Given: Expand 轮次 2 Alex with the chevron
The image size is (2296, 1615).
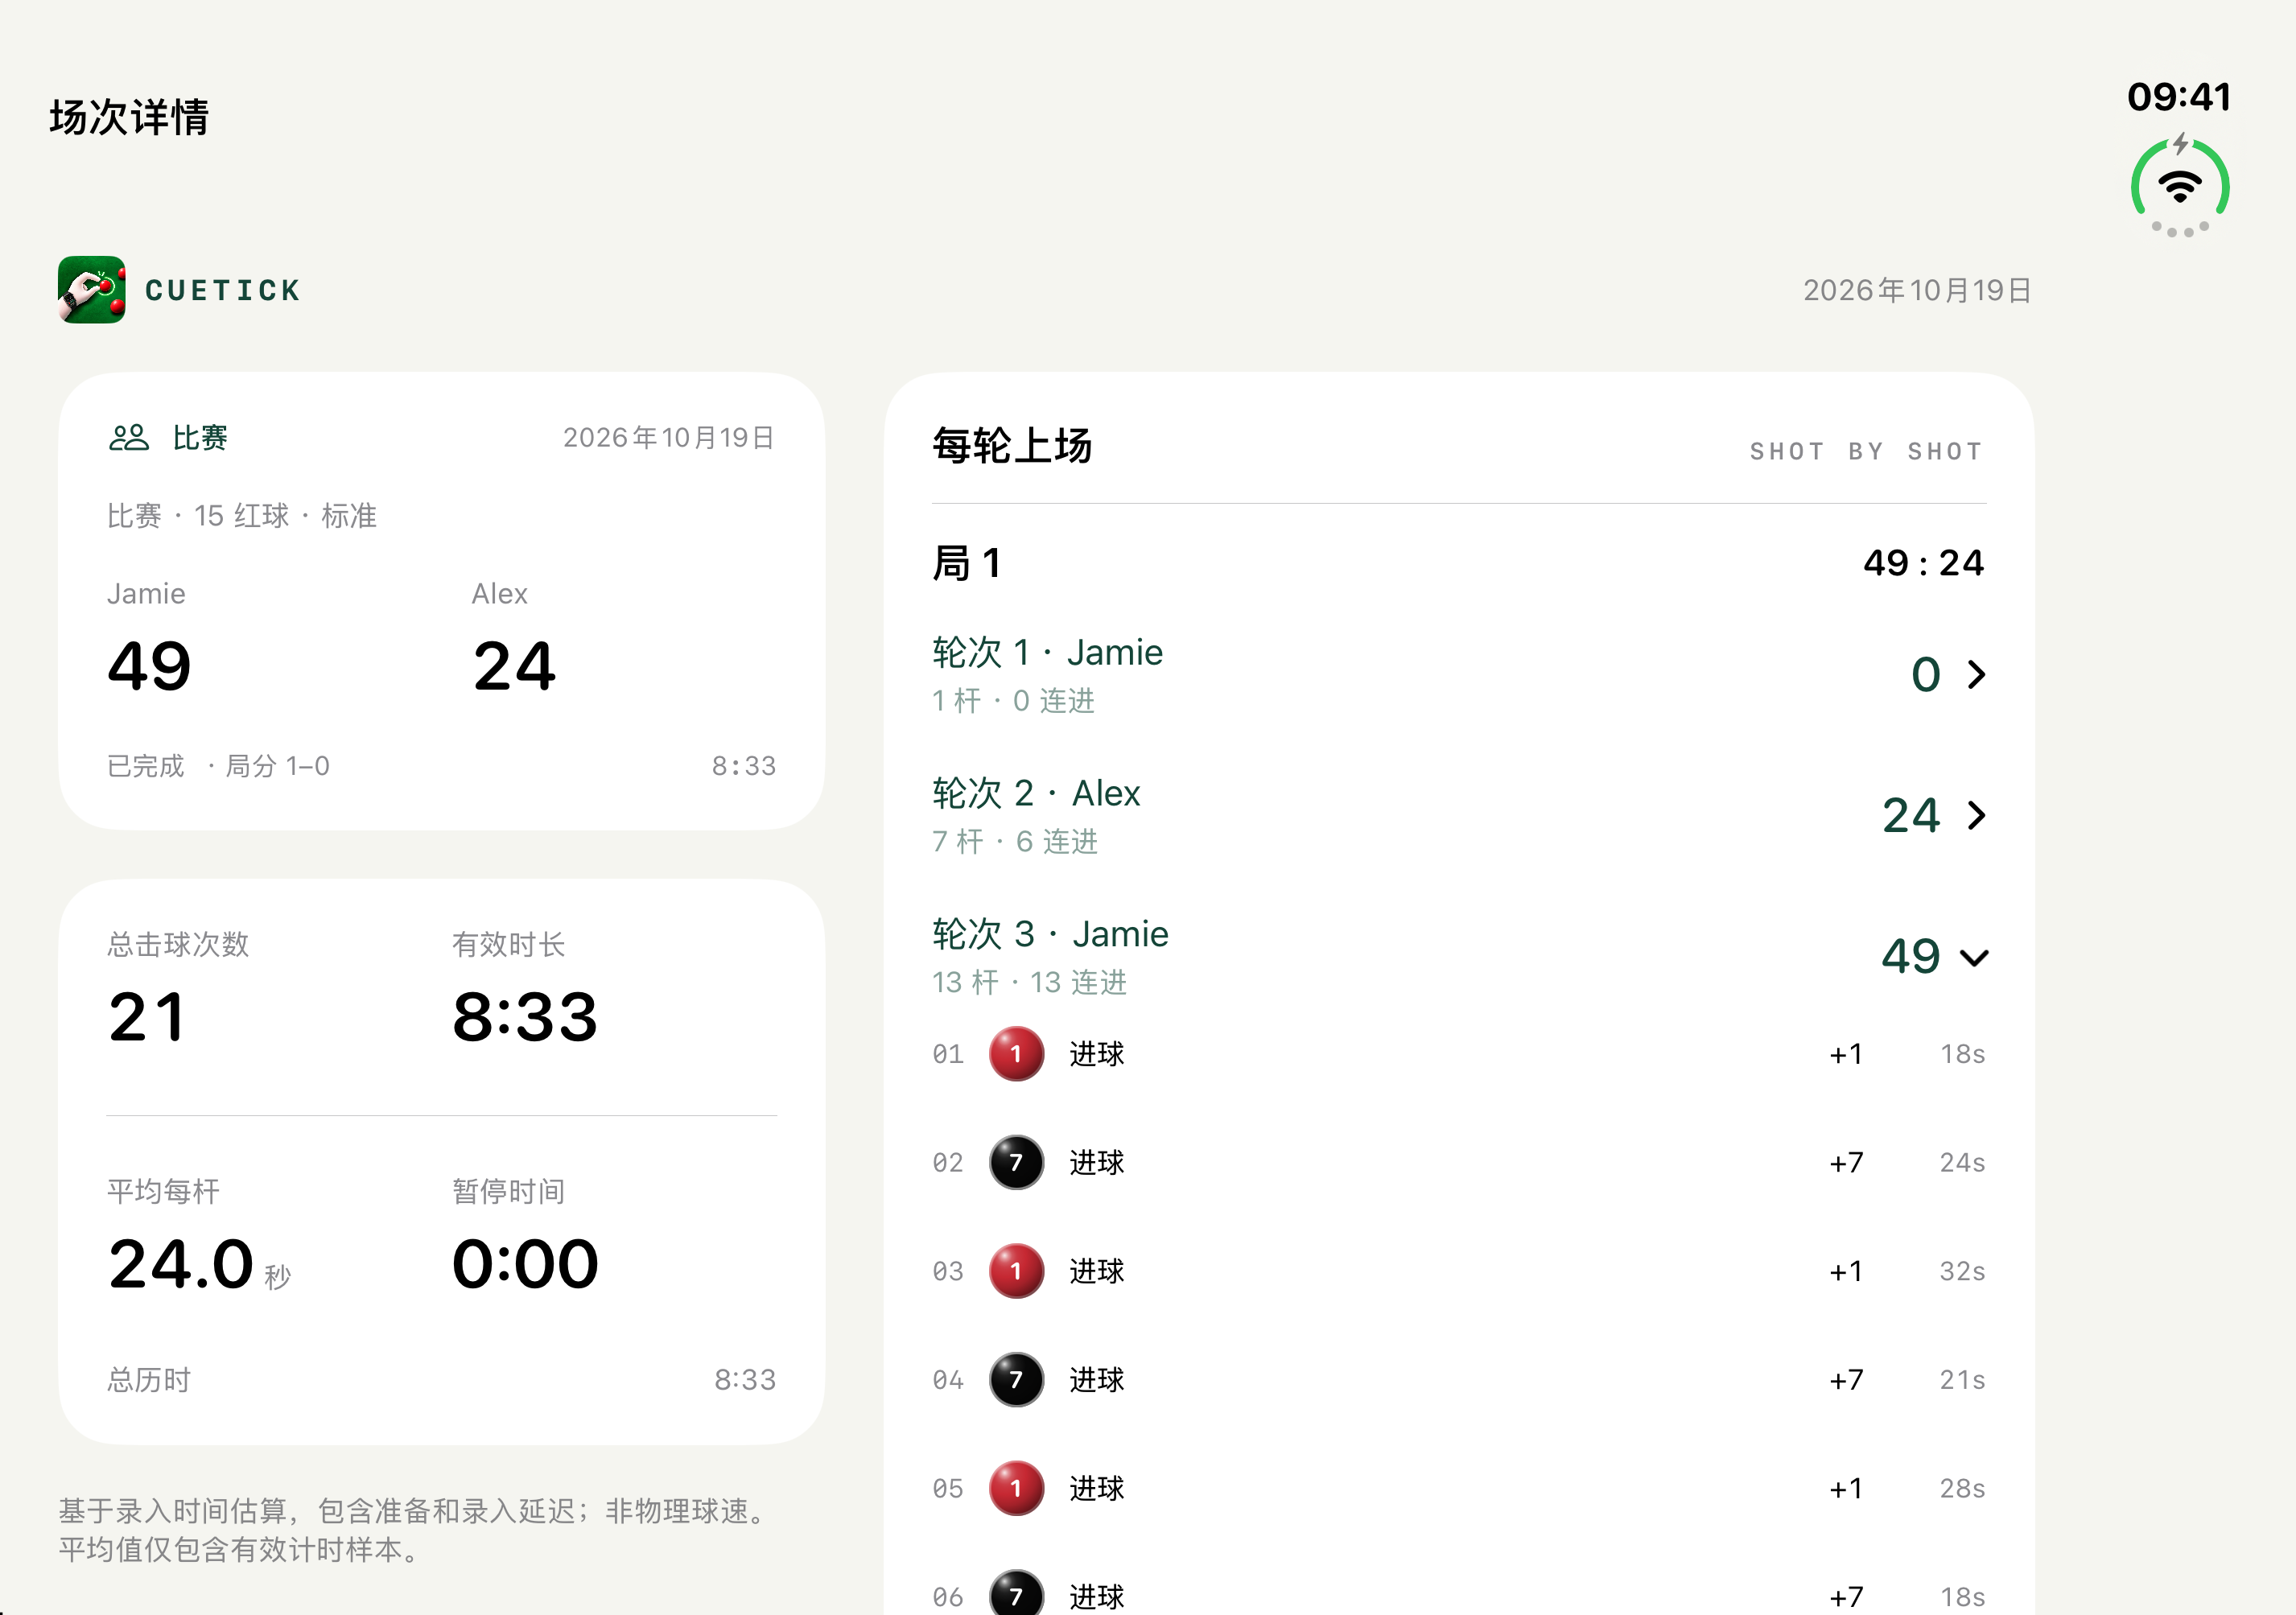Looking at the screenshot, I should pos(1976,815).
